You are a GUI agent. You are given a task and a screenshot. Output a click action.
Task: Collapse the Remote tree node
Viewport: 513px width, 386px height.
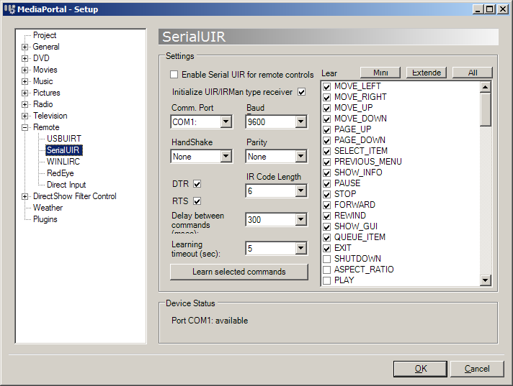[24, 127]
